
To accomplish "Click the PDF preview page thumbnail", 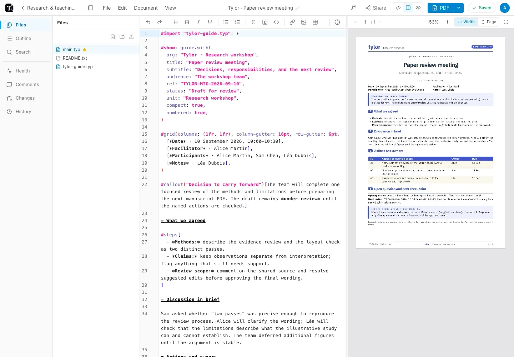I will (x=431, y=142).
